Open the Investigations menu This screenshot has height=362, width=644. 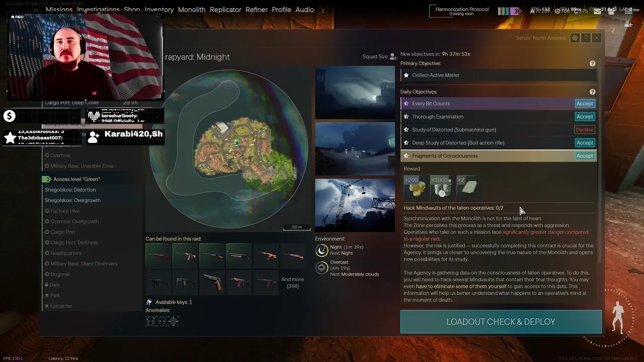(98, 10)
